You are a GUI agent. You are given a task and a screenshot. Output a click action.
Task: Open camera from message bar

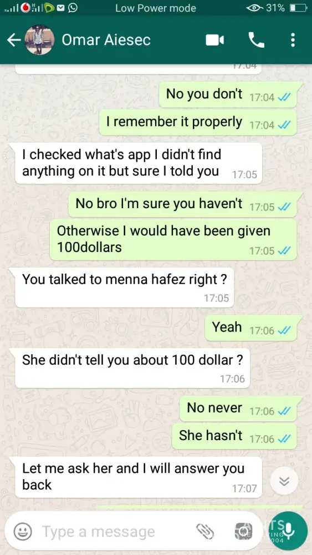pos(244,531)
